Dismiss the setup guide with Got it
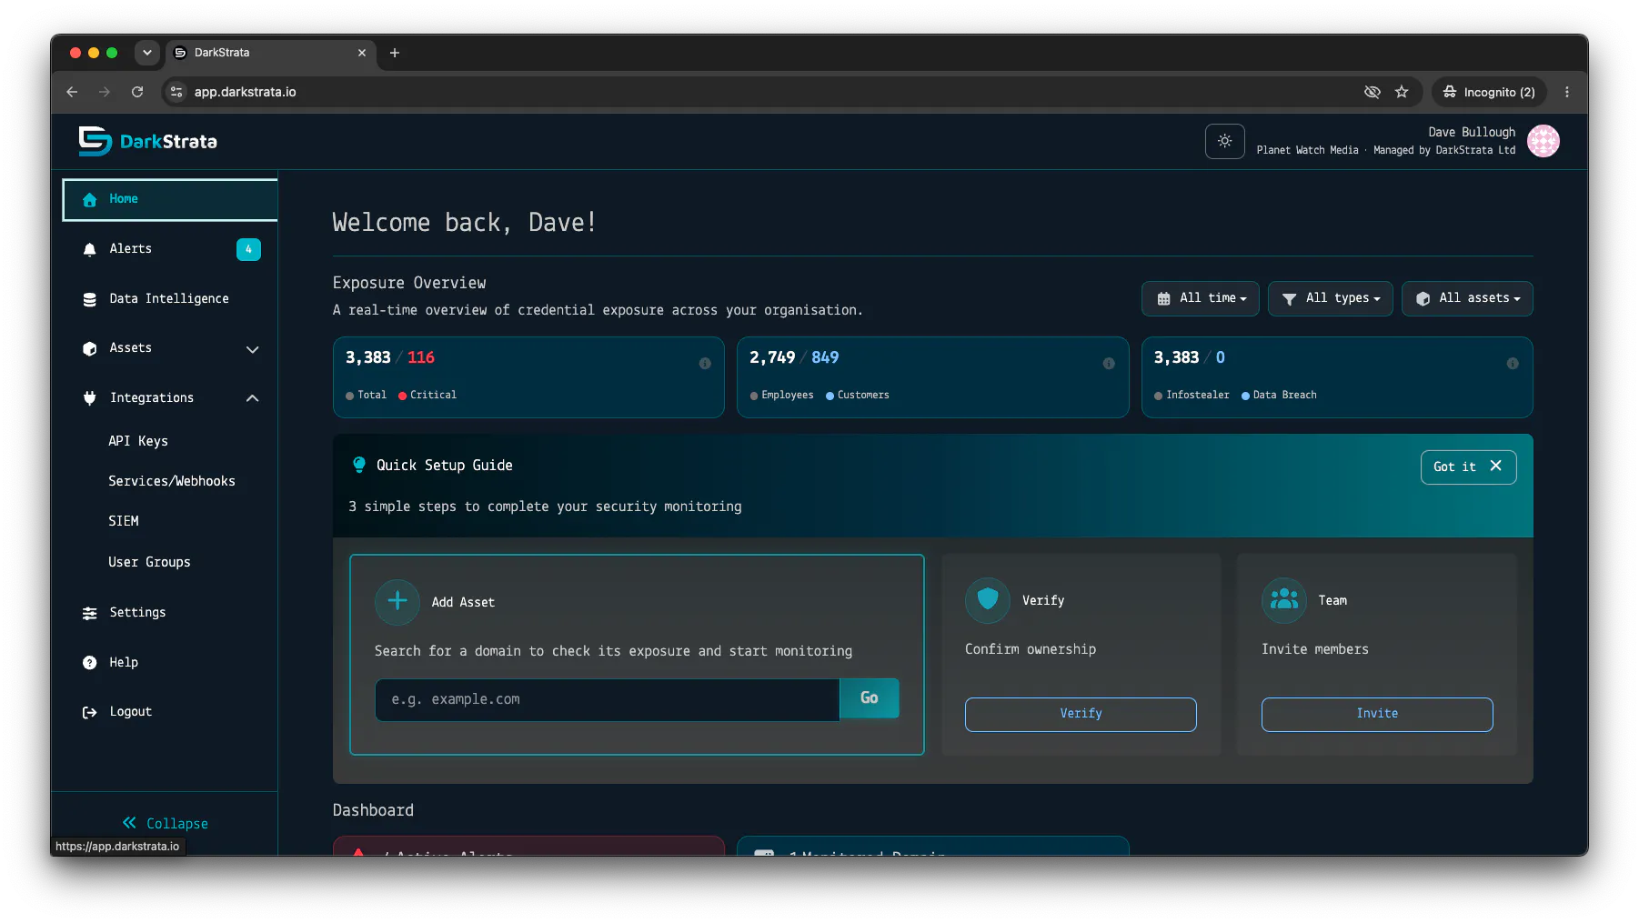 (x=1468, y=467)
